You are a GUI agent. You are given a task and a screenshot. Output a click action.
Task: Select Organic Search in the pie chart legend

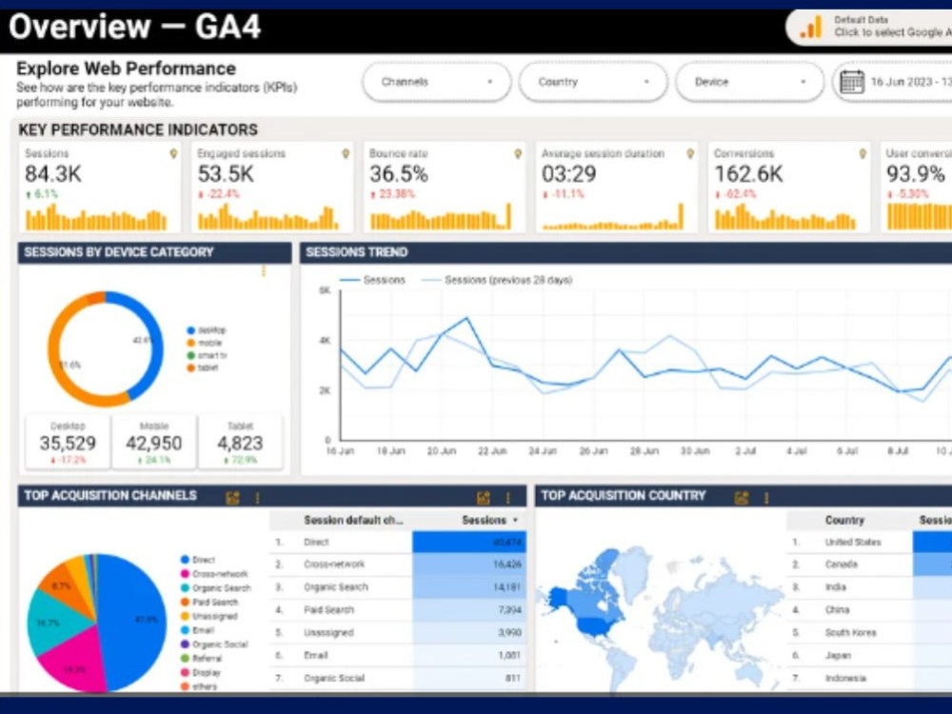(215, 588)
